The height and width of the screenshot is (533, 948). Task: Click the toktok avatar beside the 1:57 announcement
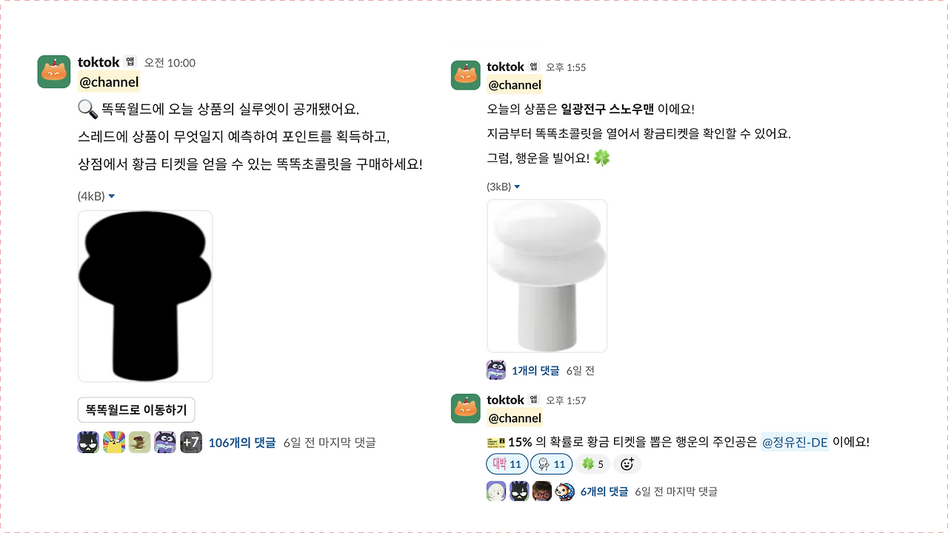[x=465, y=408]
